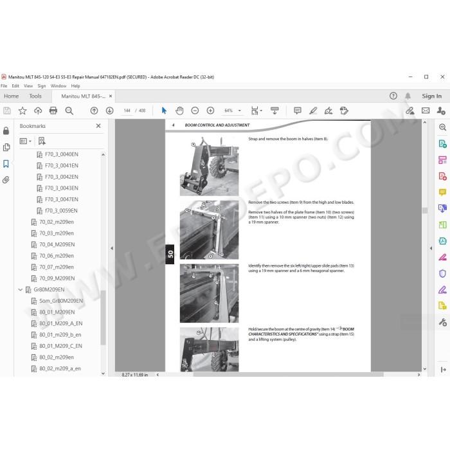The width and height of the screenshot is (450, 450).
Task: Open the Fill & Sign pen tool
Action: 442,290
